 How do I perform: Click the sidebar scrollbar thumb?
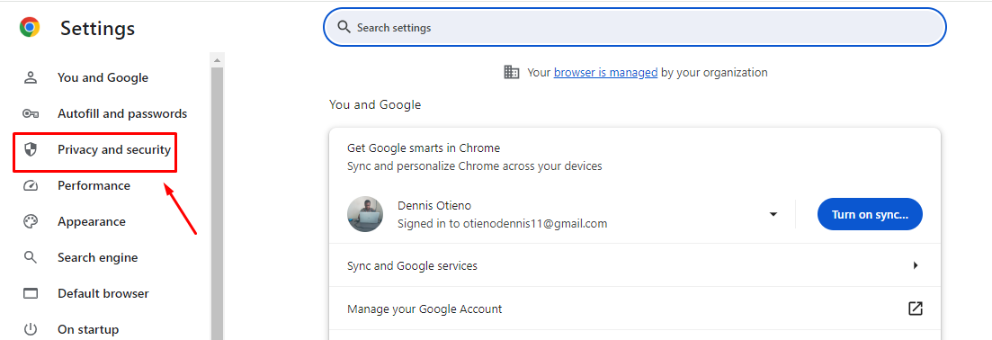click(217, 203)
